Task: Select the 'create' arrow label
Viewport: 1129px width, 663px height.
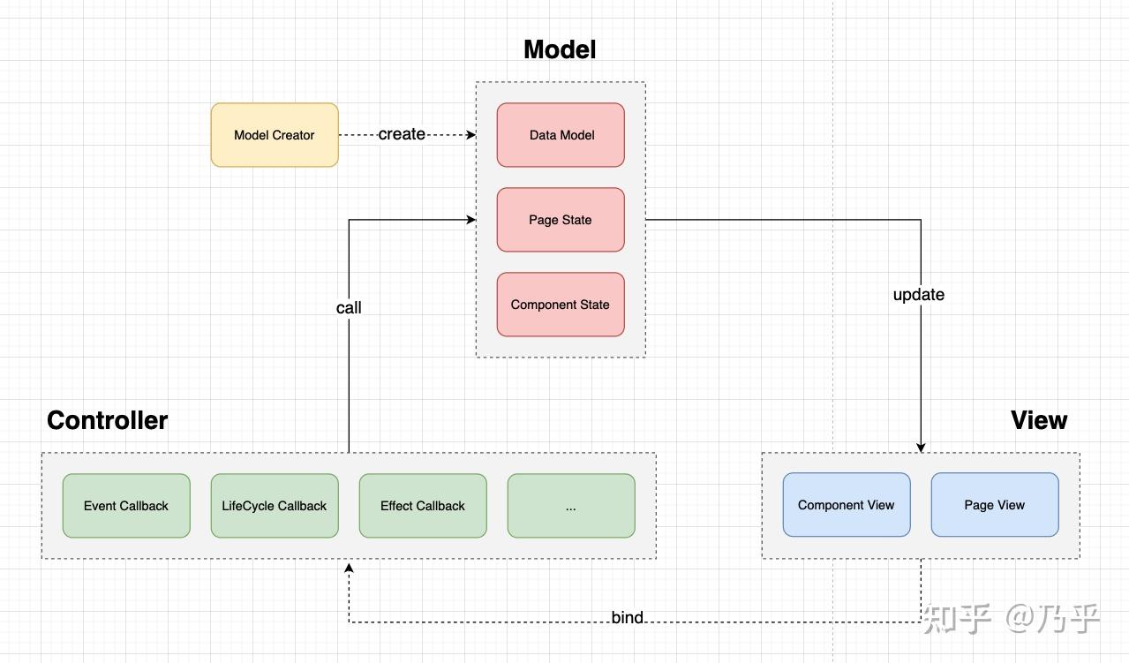Action: tap(402, 134)
